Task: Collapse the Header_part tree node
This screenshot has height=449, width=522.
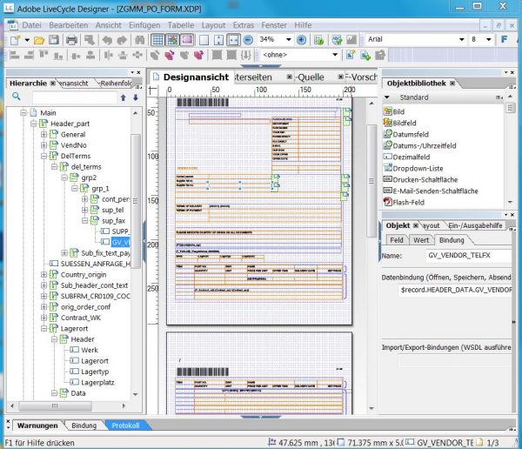Action: (32, 124)
